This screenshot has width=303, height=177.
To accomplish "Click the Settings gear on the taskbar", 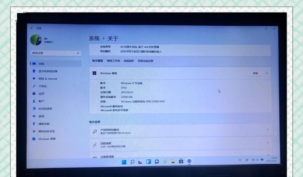I will click(189, 161).
